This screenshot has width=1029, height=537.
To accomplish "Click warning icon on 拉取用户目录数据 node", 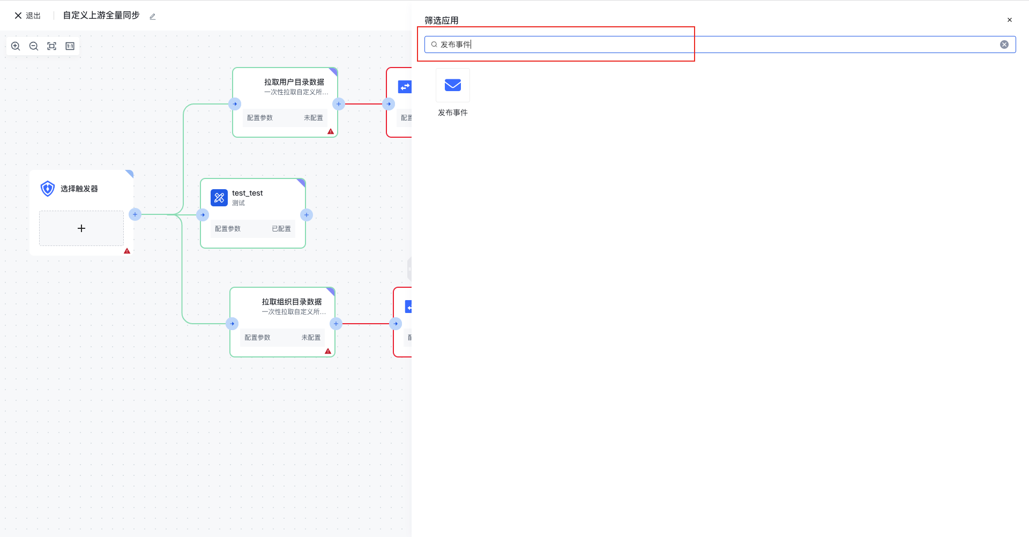I will pyautogui.click(x=331, y=131).
